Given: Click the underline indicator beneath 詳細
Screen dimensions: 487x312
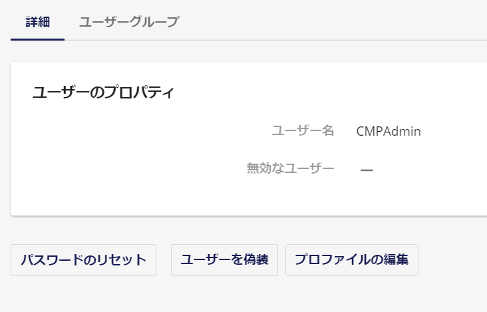Looking at the screenshot, I should pyautogui.click(x=37, y=39).
